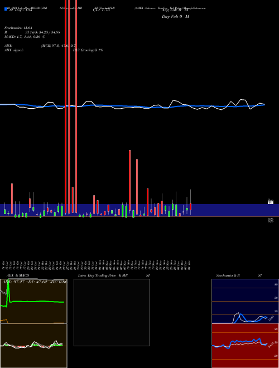Click the red RSI chart panel
The width and height of the screenshot is (279, 368).
[x=245, y=346]
